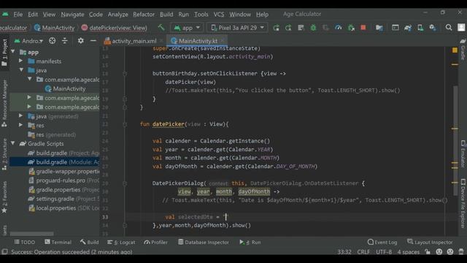Viewport: 467px width, 263px height.
Task: Click the Sync Project with Gradle Files icon
Action: click(408, 28)
